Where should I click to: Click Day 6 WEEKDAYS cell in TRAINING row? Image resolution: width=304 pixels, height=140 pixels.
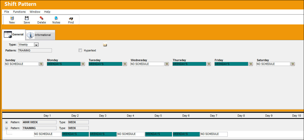coord(186,134)
